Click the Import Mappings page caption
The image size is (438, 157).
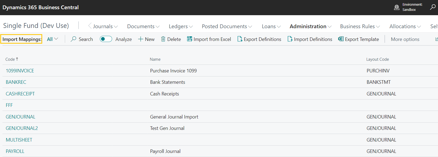22,39
